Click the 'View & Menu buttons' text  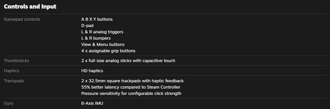click(103, 44)
